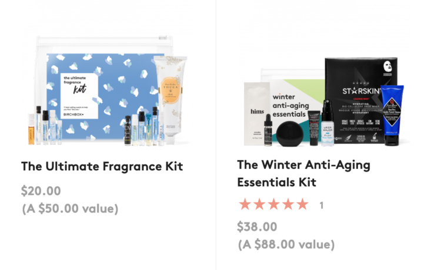
Task: Click the third rating star
Action: click(x=274, y=204)
